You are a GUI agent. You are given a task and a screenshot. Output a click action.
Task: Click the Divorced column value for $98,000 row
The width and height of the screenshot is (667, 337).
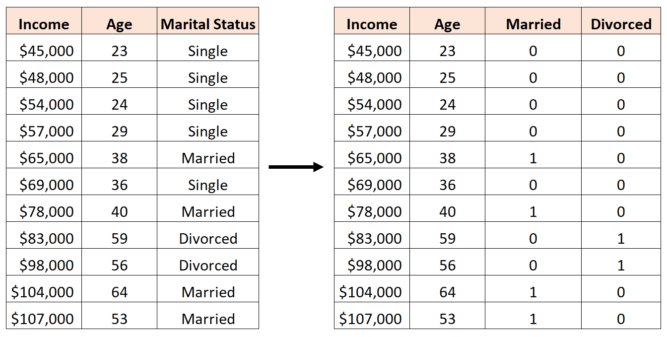[621, 266]
